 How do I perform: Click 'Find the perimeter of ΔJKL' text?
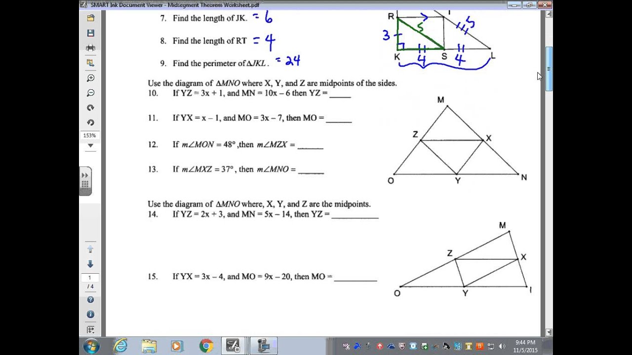[x=221, y=64]
